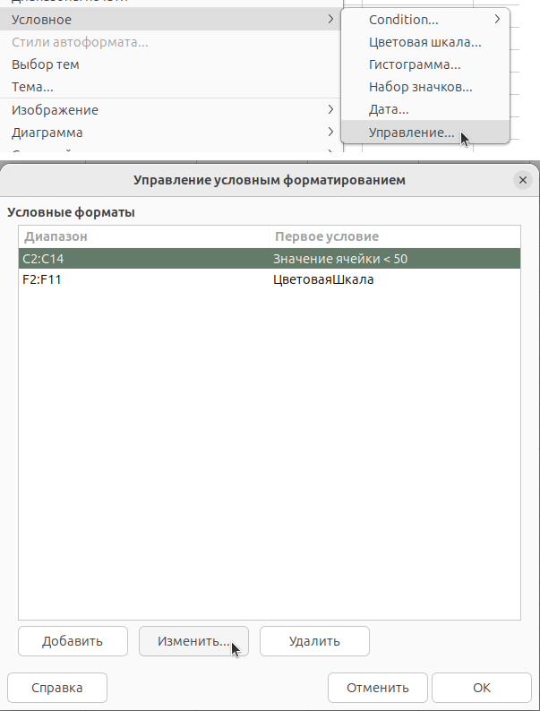This screenshot has height=711, width=540.
Task: Cancel with the Отменить button
Action: click(378, 688)
